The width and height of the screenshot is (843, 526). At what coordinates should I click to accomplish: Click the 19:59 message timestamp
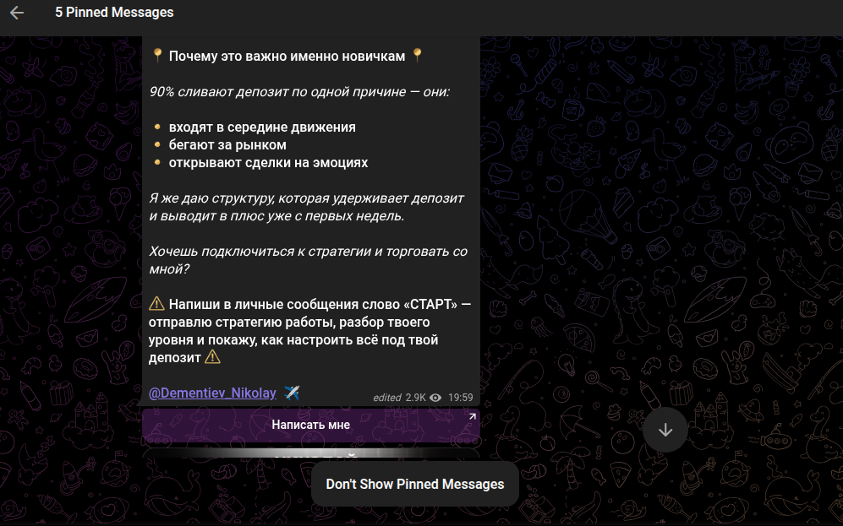click(x=460, y=398)
